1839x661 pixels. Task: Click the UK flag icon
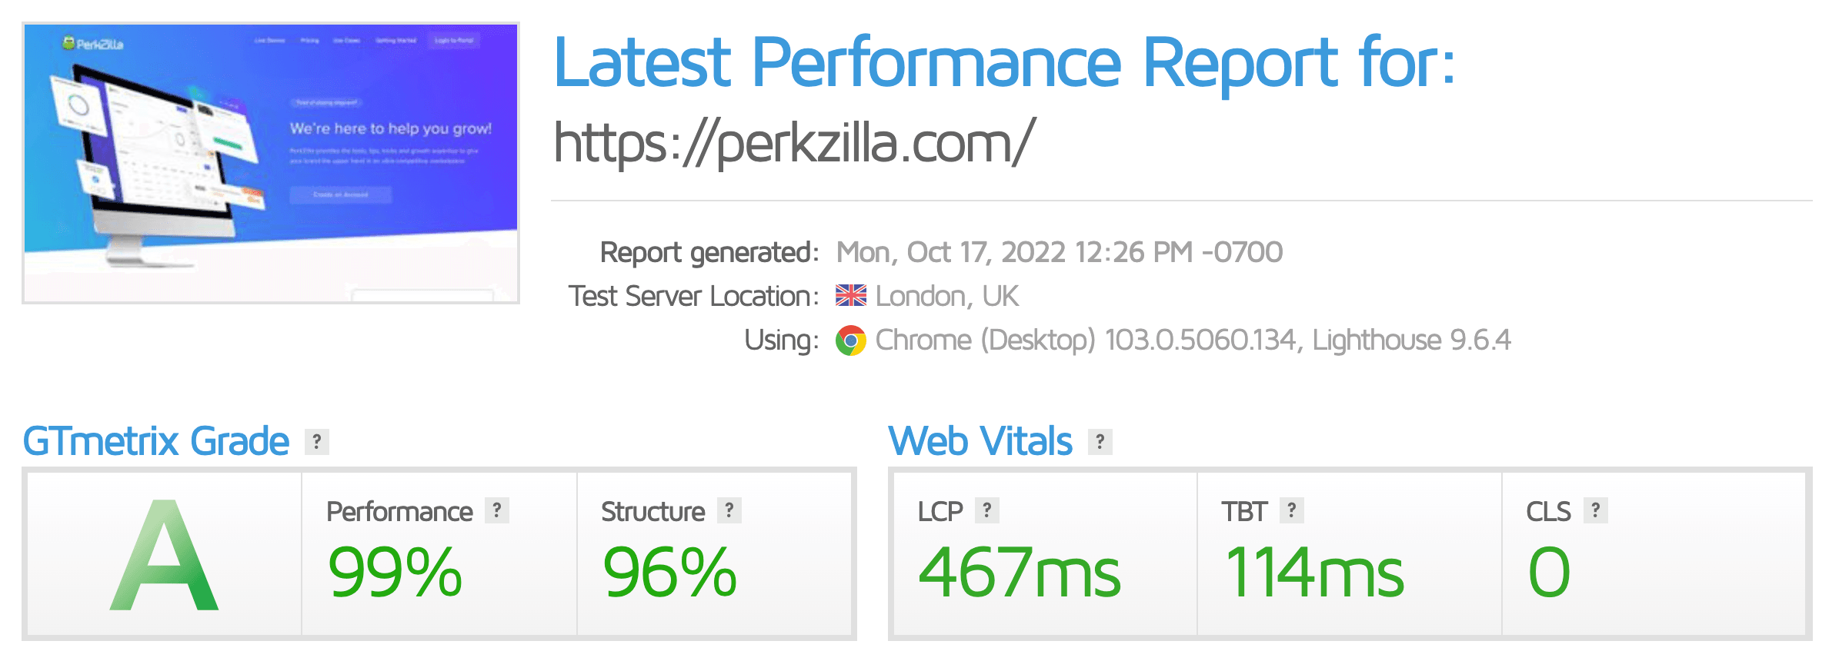tap(850, 296)
